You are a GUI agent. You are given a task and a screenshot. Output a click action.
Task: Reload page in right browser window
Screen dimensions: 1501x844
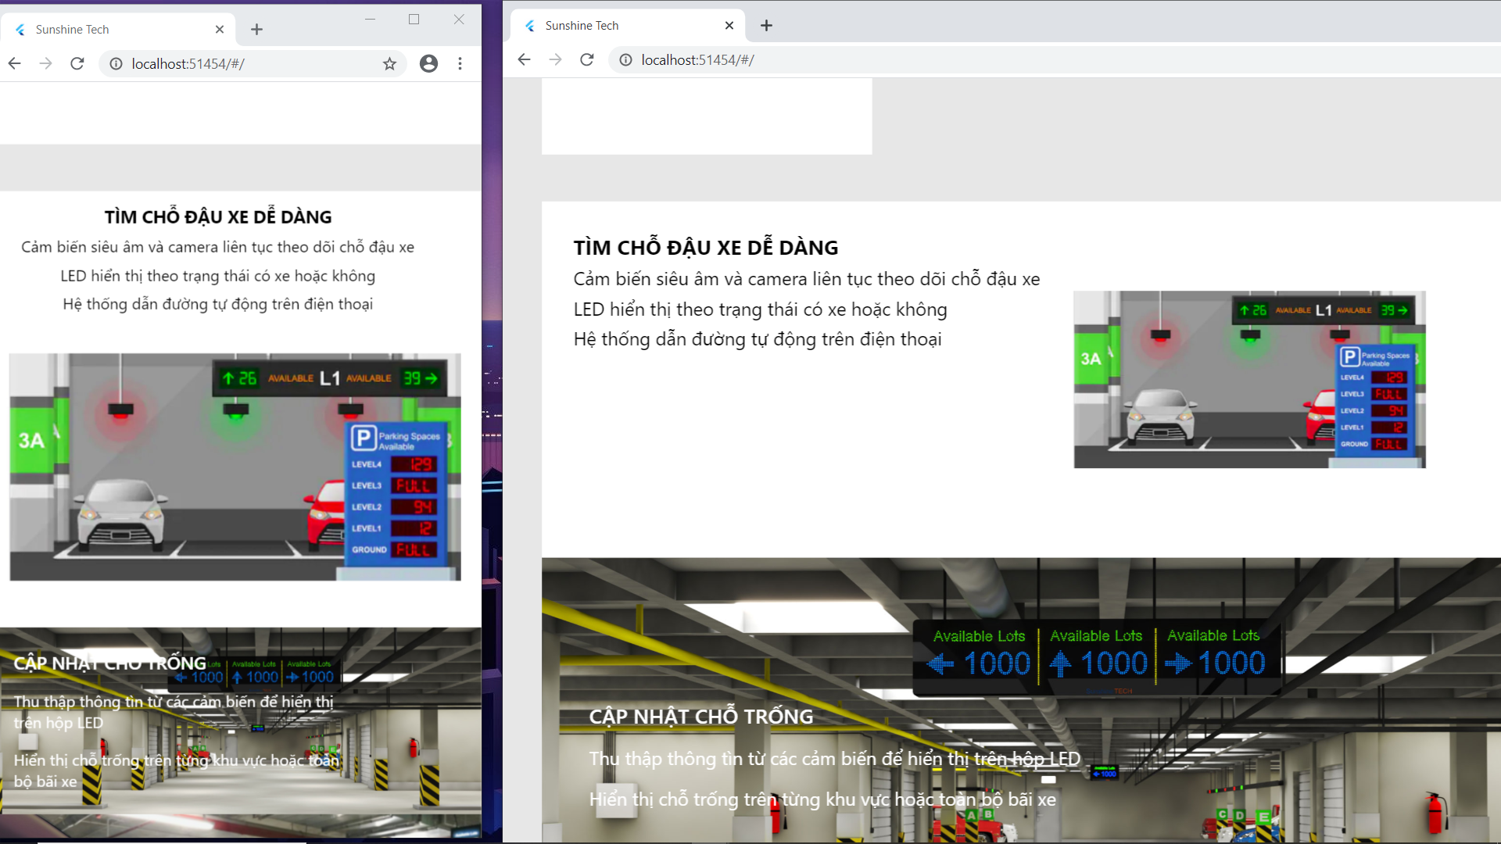click(587, 60)
